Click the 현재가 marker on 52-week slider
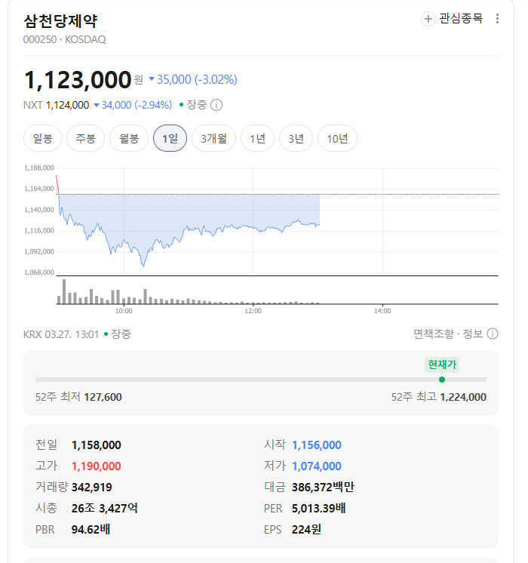 [x=442, y=380]
